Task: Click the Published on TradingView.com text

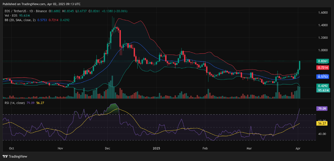Action: tap(42, 4)
